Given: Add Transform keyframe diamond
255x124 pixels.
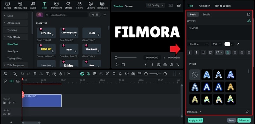Looking at the screenshot, I should [247, 112].
